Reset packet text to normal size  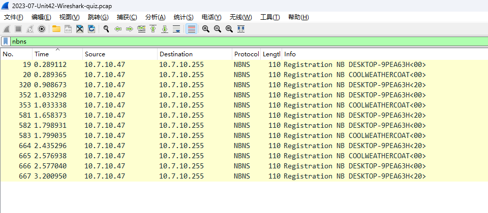[229, 29]
